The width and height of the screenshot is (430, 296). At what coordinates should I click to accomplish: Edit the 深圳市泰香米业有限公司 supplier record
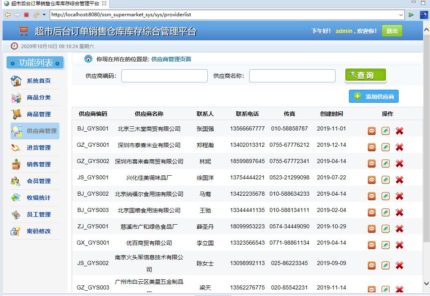pyautogui.click(x=385, y=147)
